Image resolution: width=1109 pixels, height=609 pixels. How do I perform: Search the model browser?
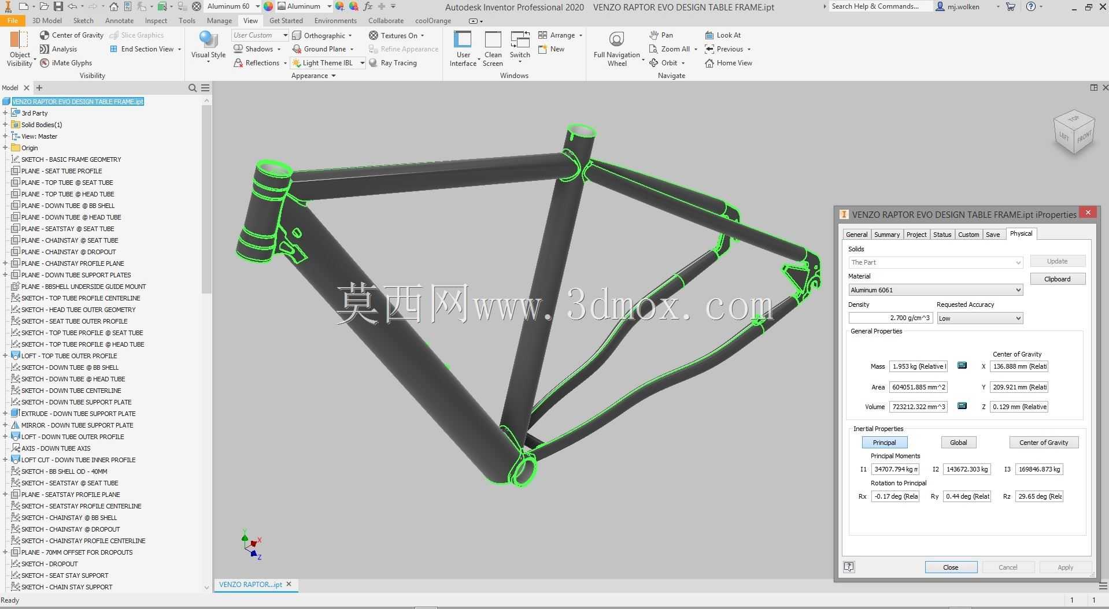(193, 88)
